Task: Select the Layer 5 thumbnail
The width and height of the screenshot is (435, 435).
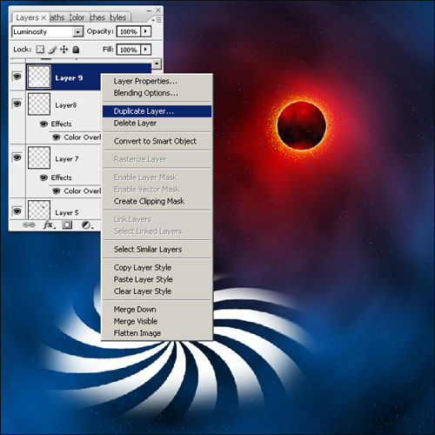Action: [x=39, y=210]
